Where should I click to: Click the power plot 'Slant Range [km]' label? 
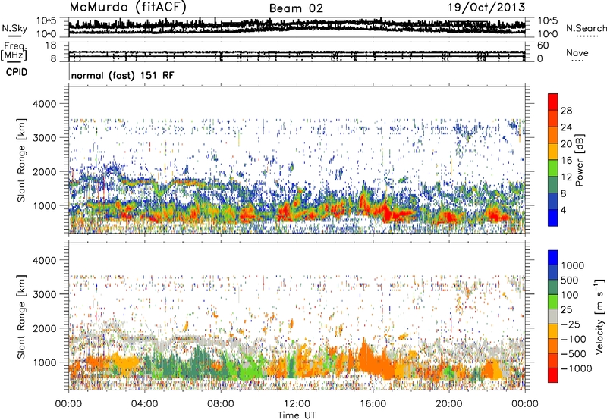(x=21, y=160)
